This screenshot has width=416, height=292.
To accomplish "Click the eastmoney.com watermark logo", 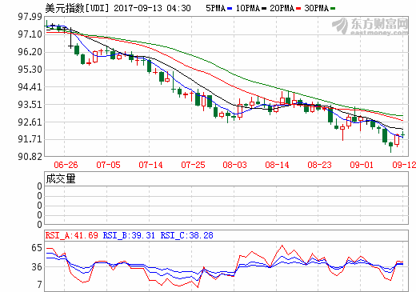I will 370,26.
